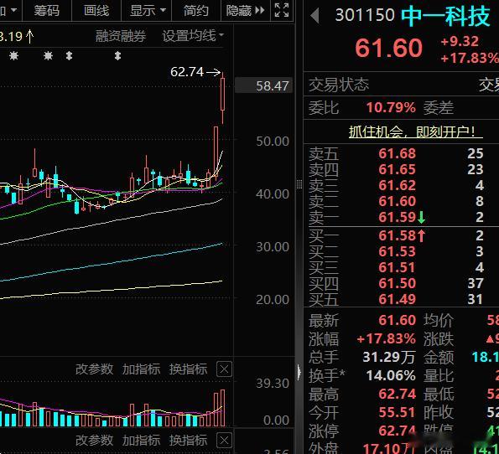Close the lower indicator panel

coord(224,441)
